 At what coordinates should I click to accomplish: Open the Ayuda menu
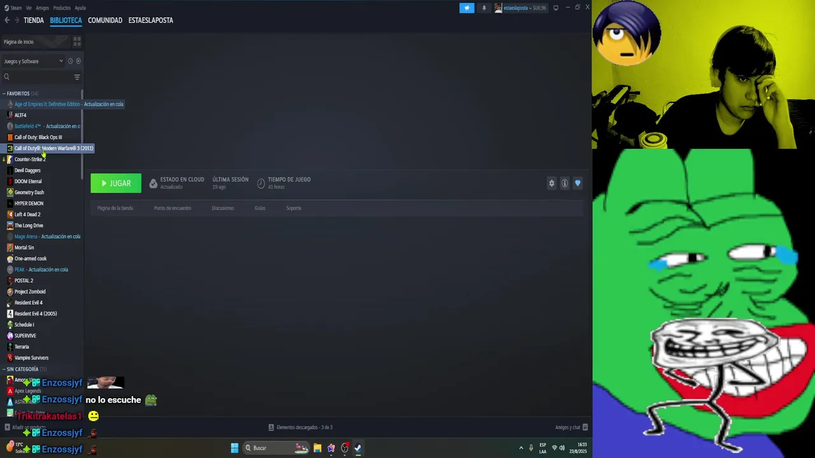click(80, 8)
